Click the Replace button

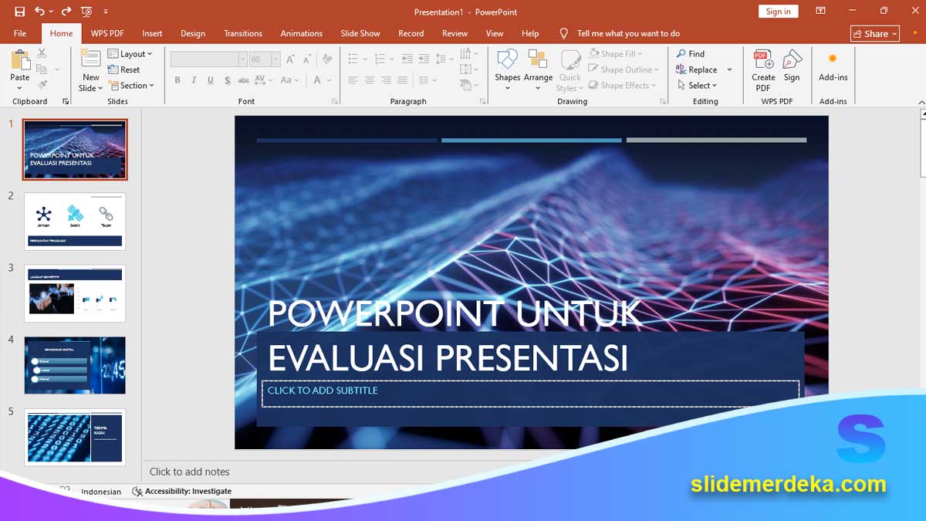click(697, 69)
